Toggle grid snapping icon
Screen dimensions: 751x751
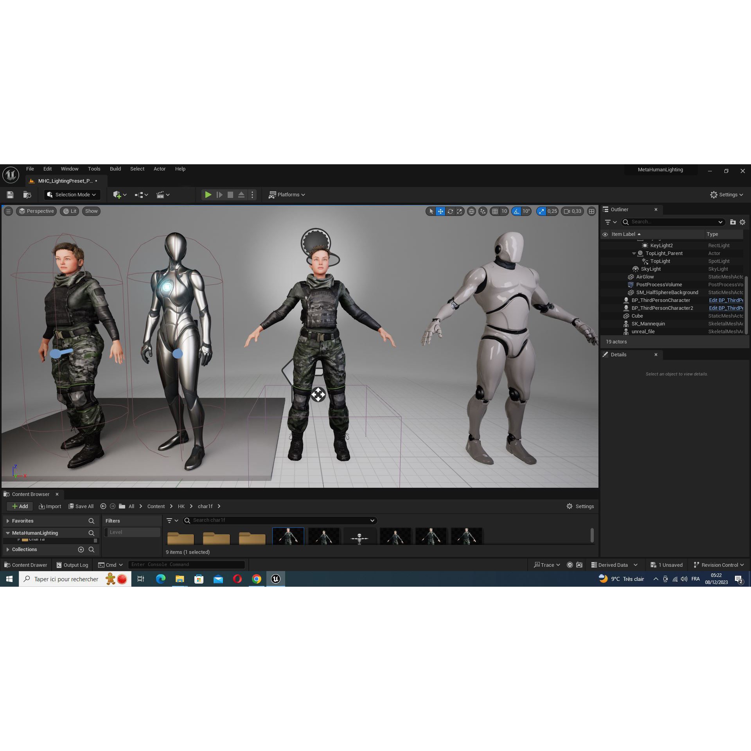click(x=495, y=211)
